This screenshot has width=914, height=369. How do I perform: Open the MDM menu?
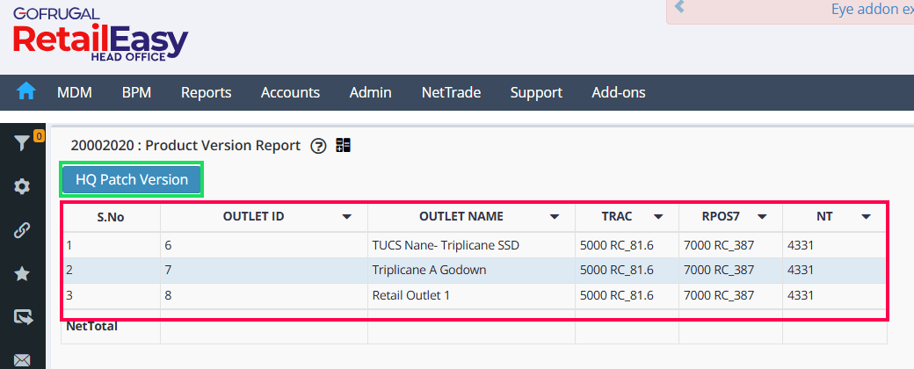click(75, 92)
